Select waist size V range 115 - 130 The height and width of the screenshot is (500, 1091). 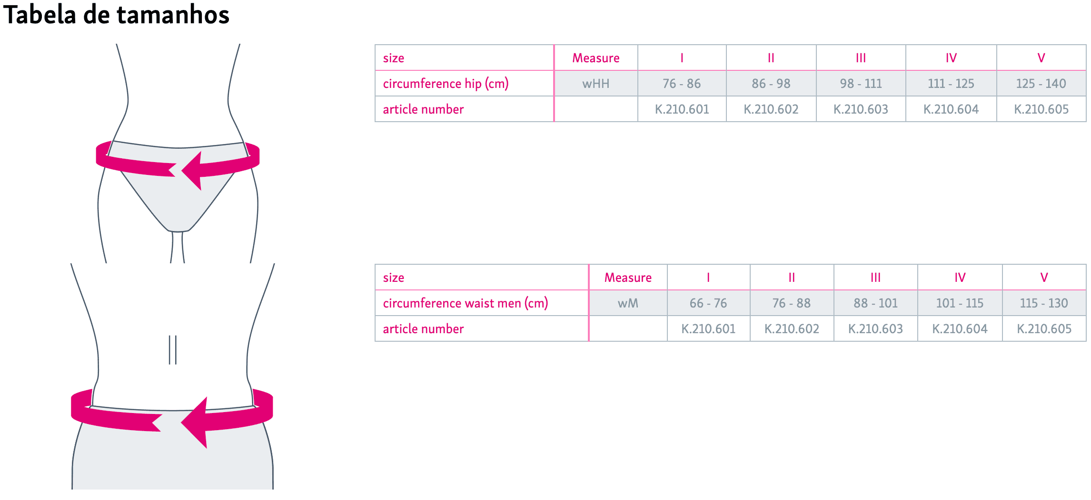tap(1044, 303)
